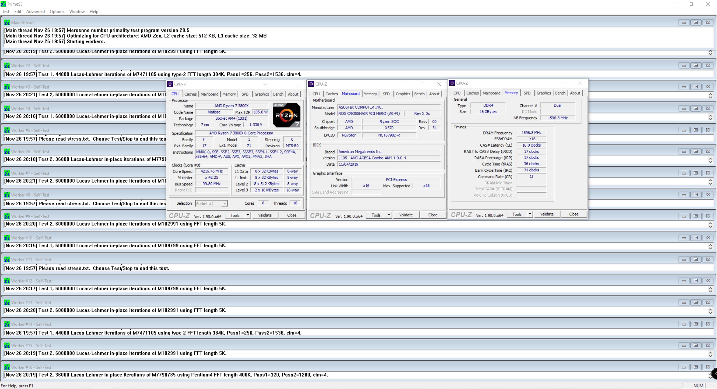Open Tools dropdown arrow in CPU tab window
This screenshot has width=717, height=389.
(248, 215)
